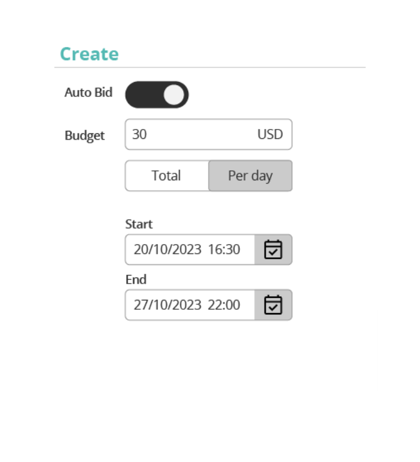
Task: Focus the Budget amount input field
Action: [x=209, y=135]
